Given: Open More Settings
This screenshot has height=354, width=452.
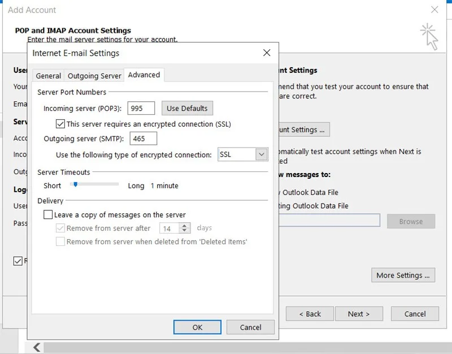Looking at the screenshot, I should coord(403,275).
